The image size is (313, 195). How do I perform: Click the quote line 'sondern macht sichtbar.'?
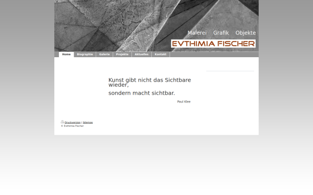coord(141,93)
